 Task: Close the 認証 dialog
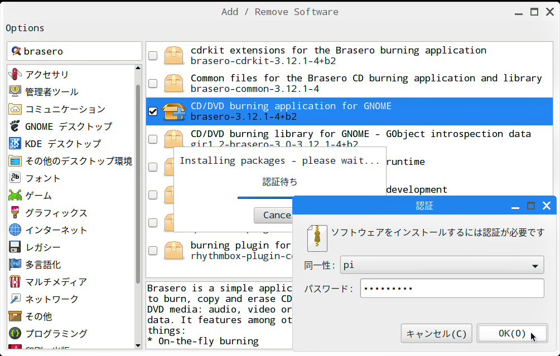click(x=547, y=206)
